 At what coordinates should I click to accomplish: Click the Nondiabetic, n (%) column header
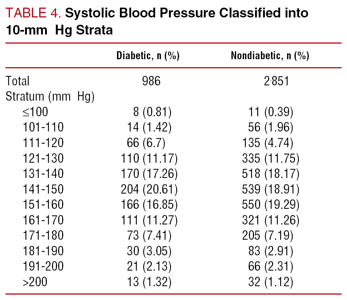[x=270, y=56]
